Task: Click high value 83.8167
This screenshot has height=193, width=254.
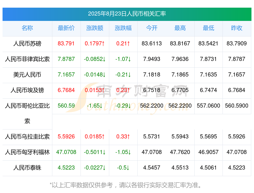Action: pos(180,43)
